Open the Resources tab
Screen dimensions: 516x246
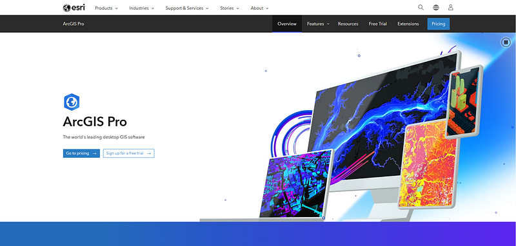coord(348,24)
